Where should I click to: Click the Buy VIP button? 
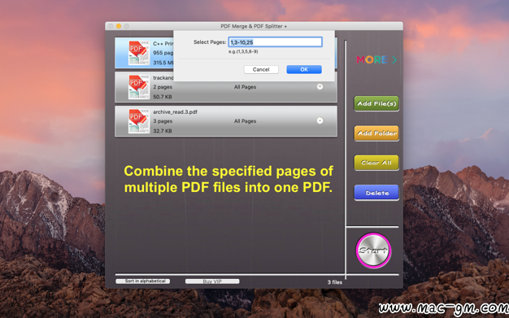tap(212, 281)
